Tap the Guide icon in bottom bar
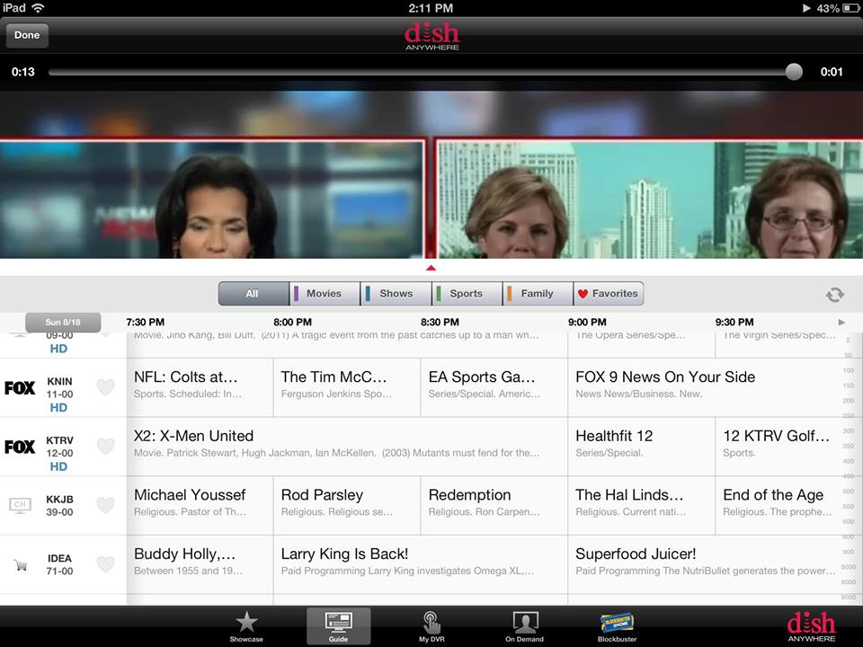 338,625
